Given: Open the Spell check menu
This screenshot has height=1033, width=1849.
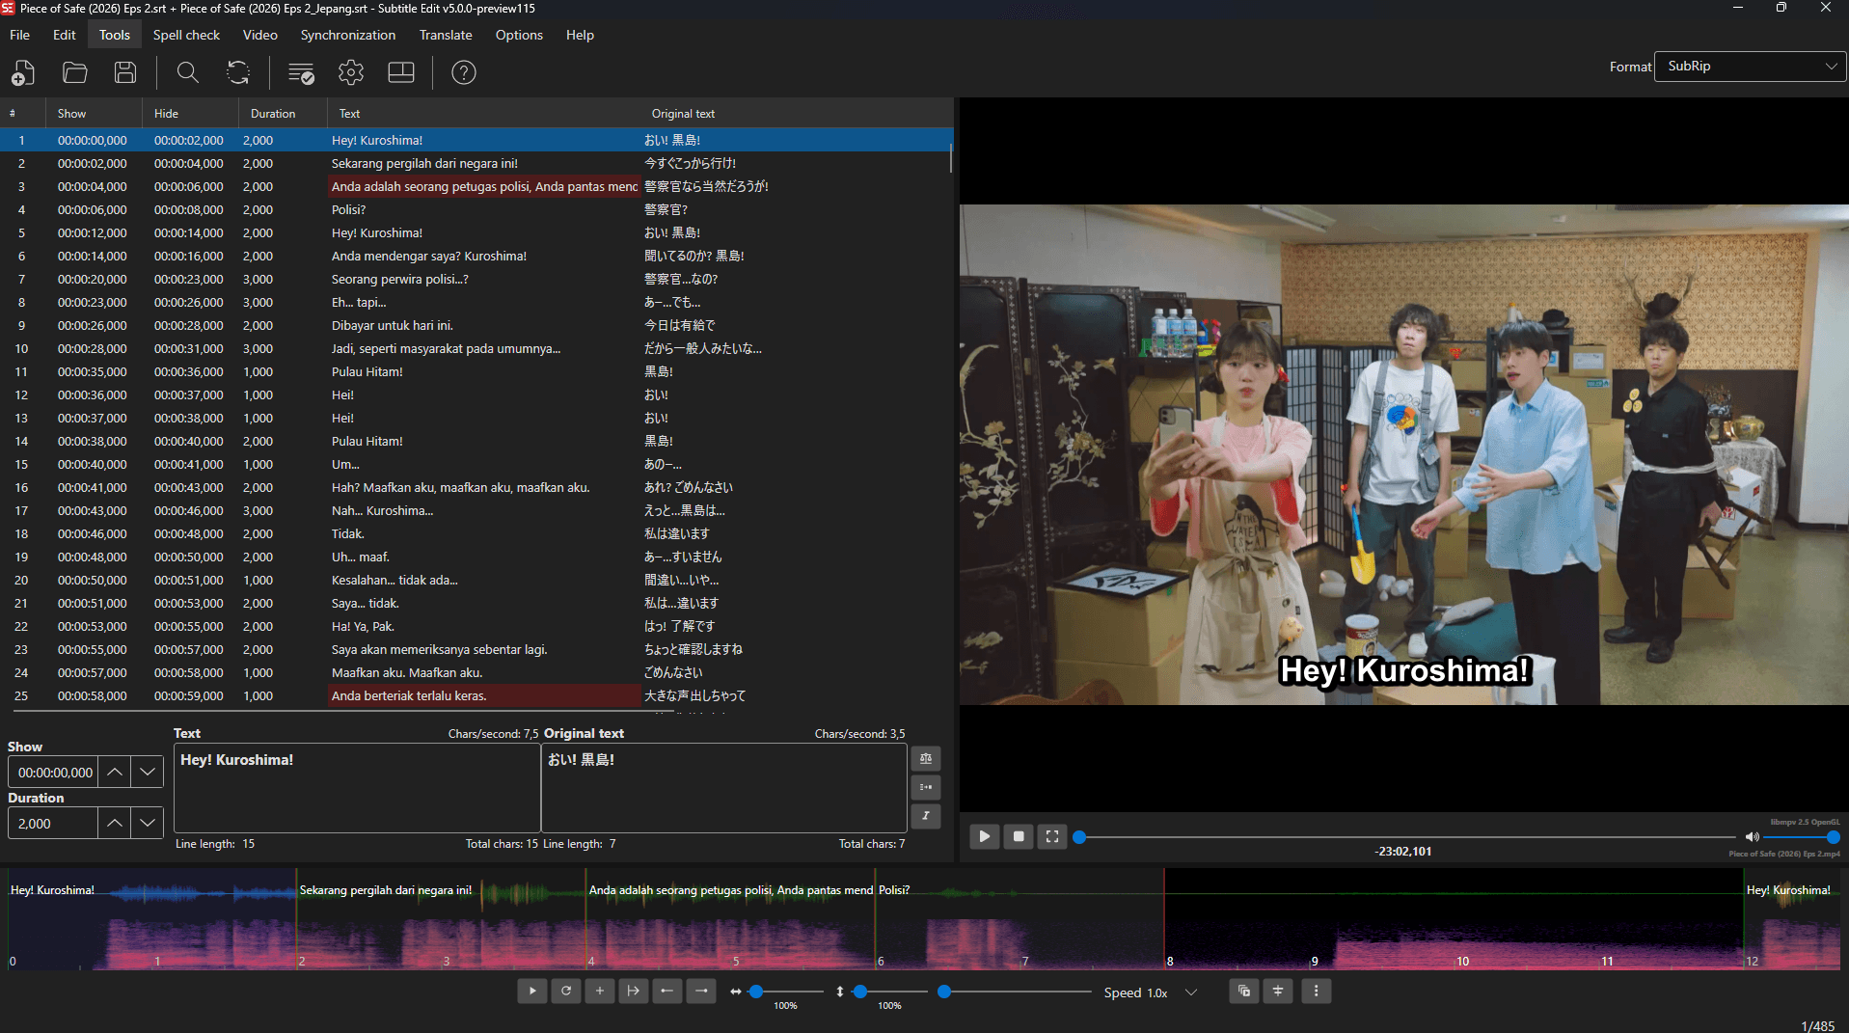Looking at the screenshot, I should pos(186,35).
